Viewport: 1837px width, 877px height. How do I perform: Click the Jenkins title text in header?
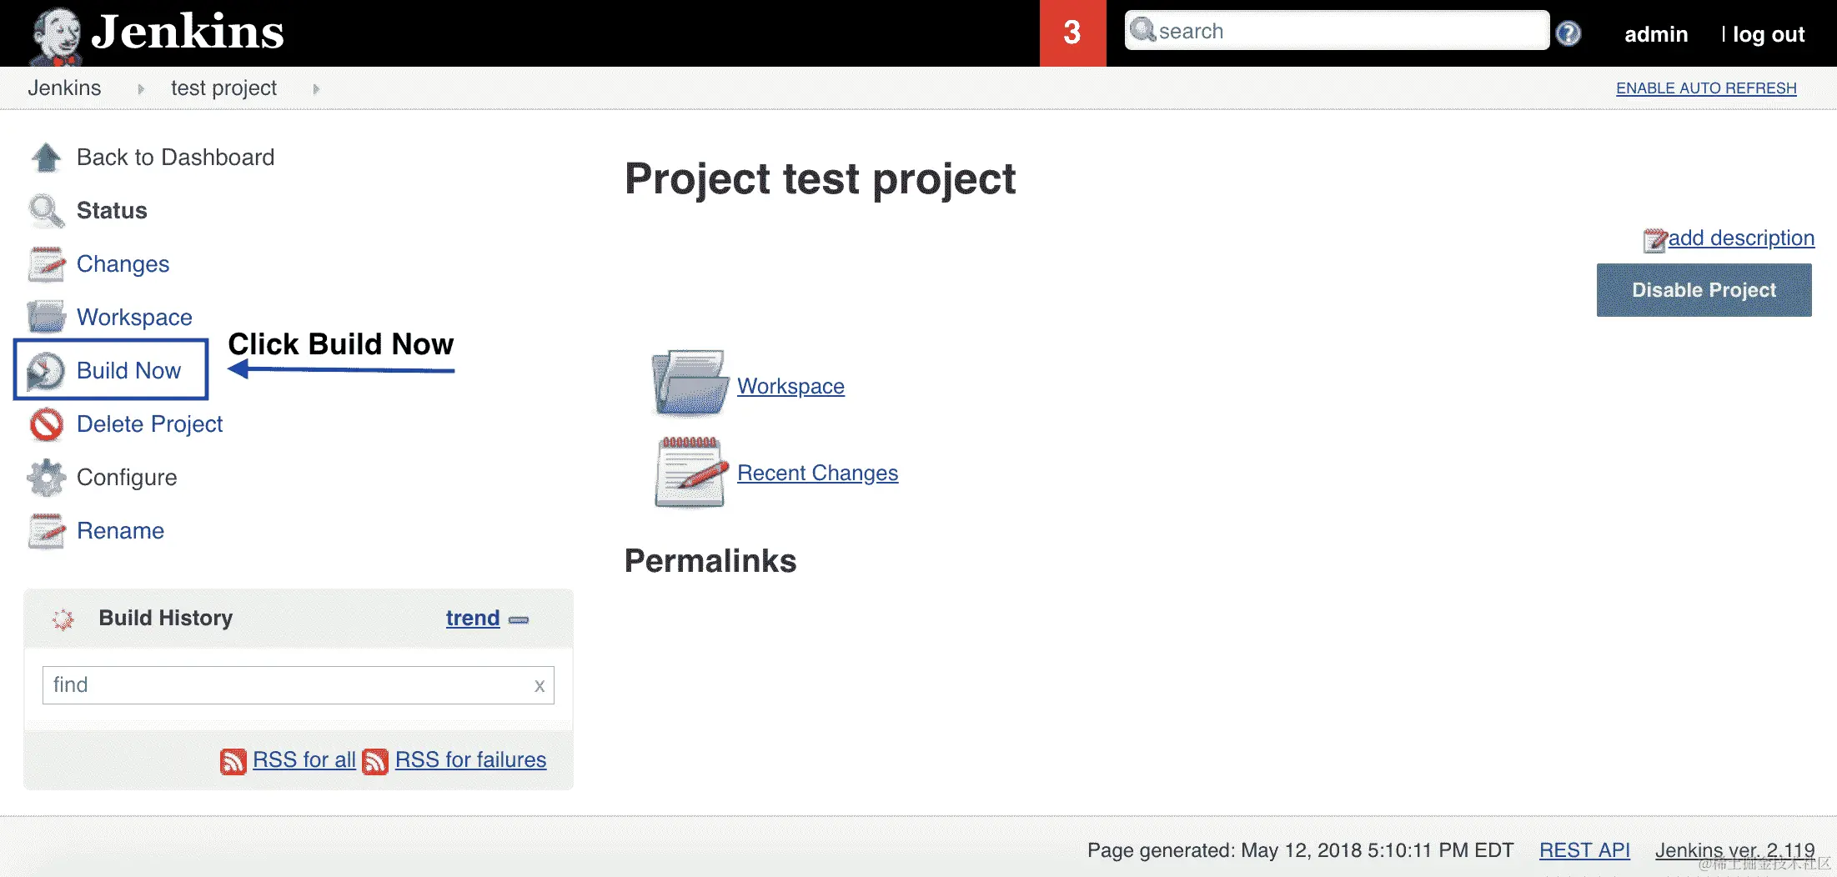[188, 32]
